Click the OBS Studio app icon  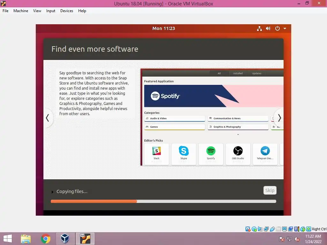tap(238, 151)
